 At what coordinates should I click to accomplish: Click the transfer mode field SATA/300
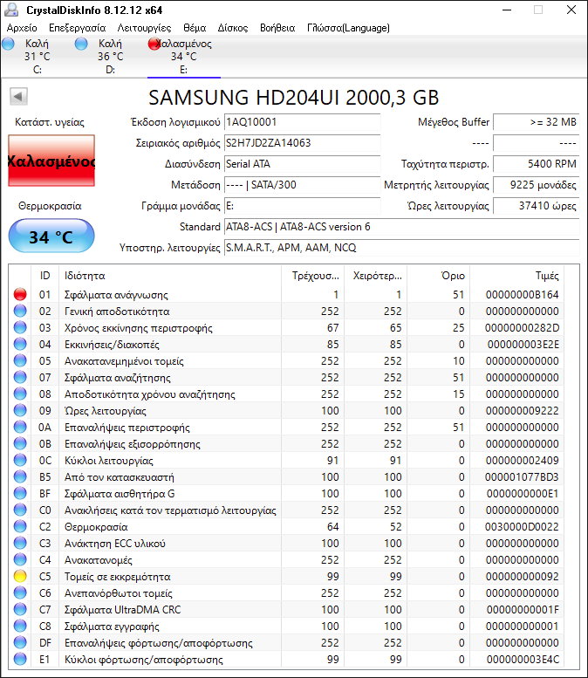click(x=302, y=185)
